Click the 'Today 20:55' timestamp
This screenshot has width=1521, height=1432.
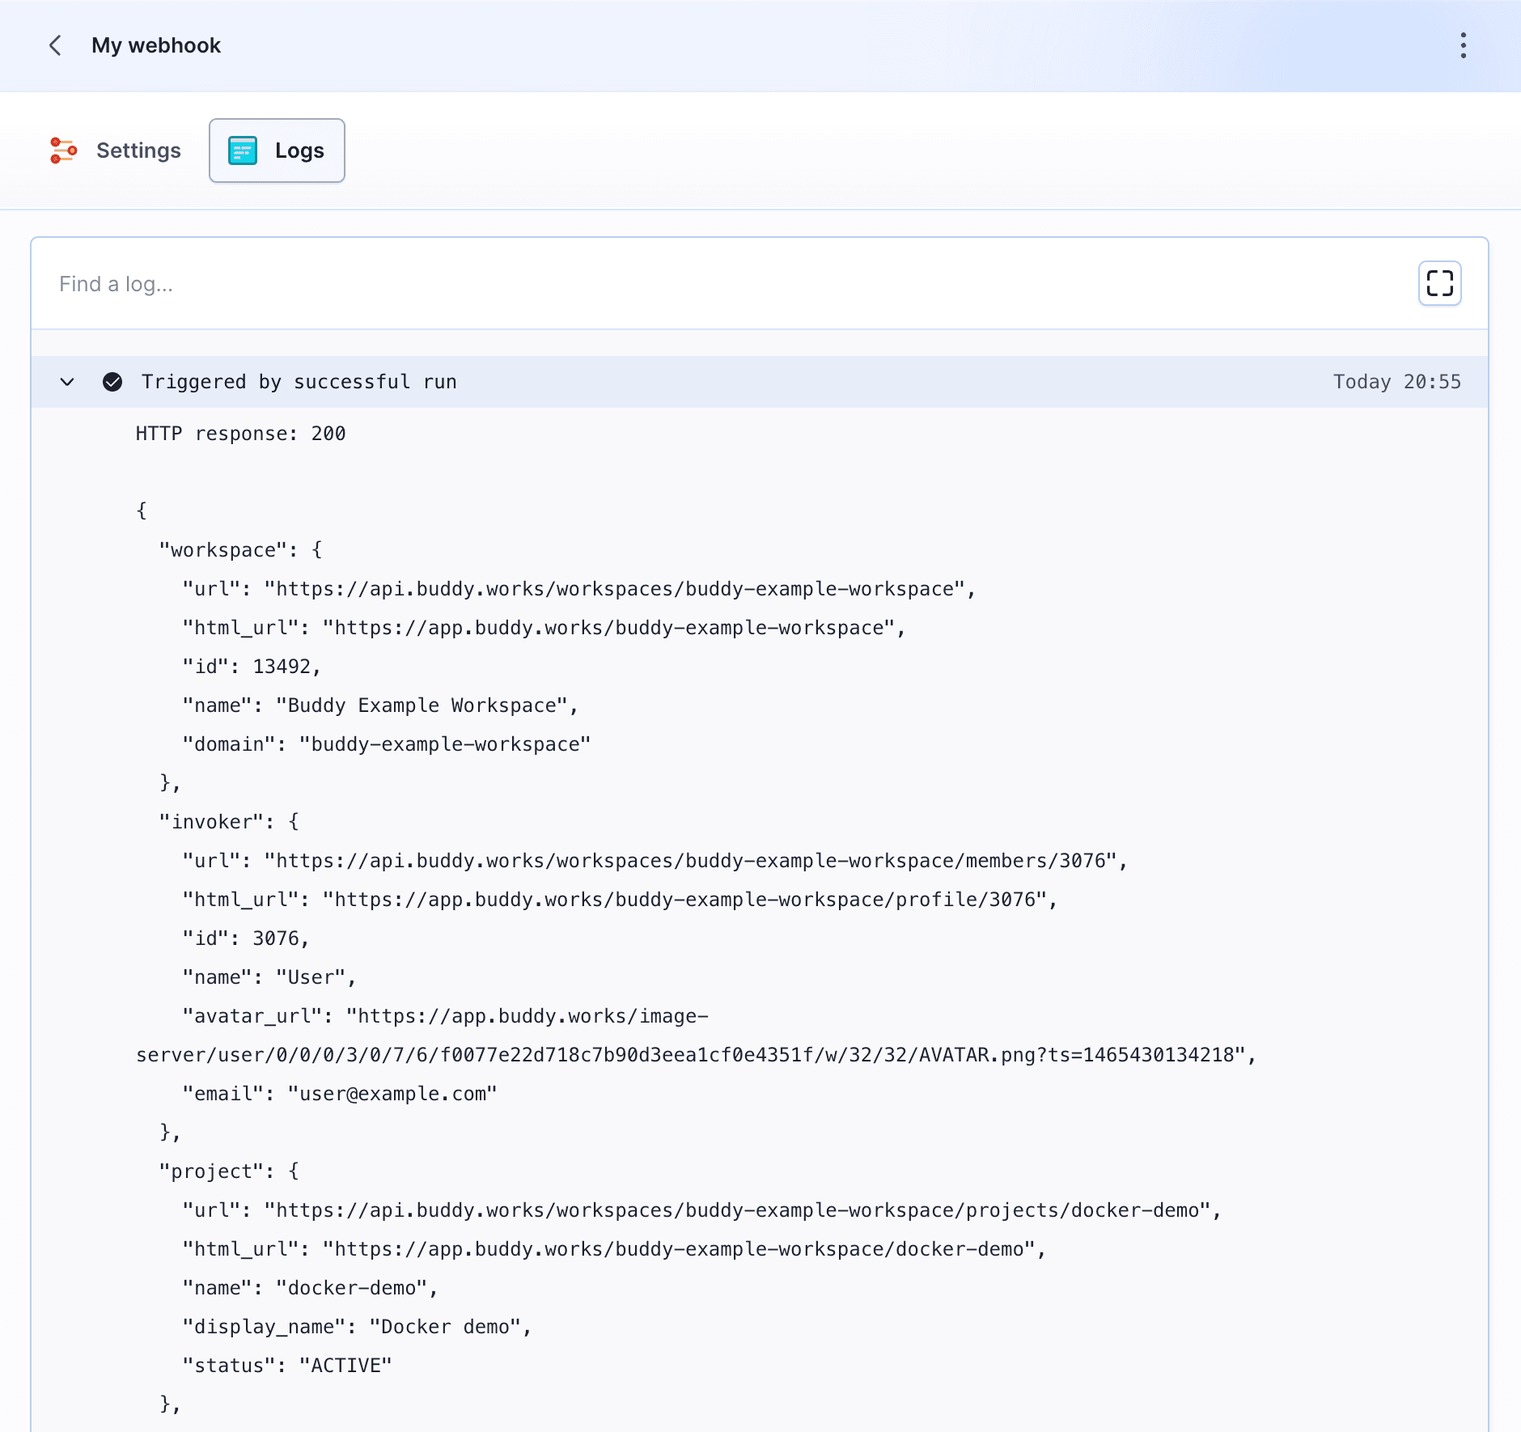pos(1397,382)
